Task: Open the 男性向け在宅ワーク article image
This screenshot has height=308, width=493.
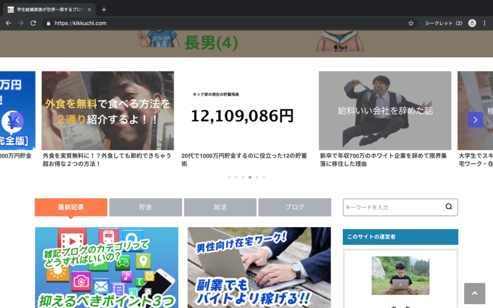Action: tap(259, 268)
